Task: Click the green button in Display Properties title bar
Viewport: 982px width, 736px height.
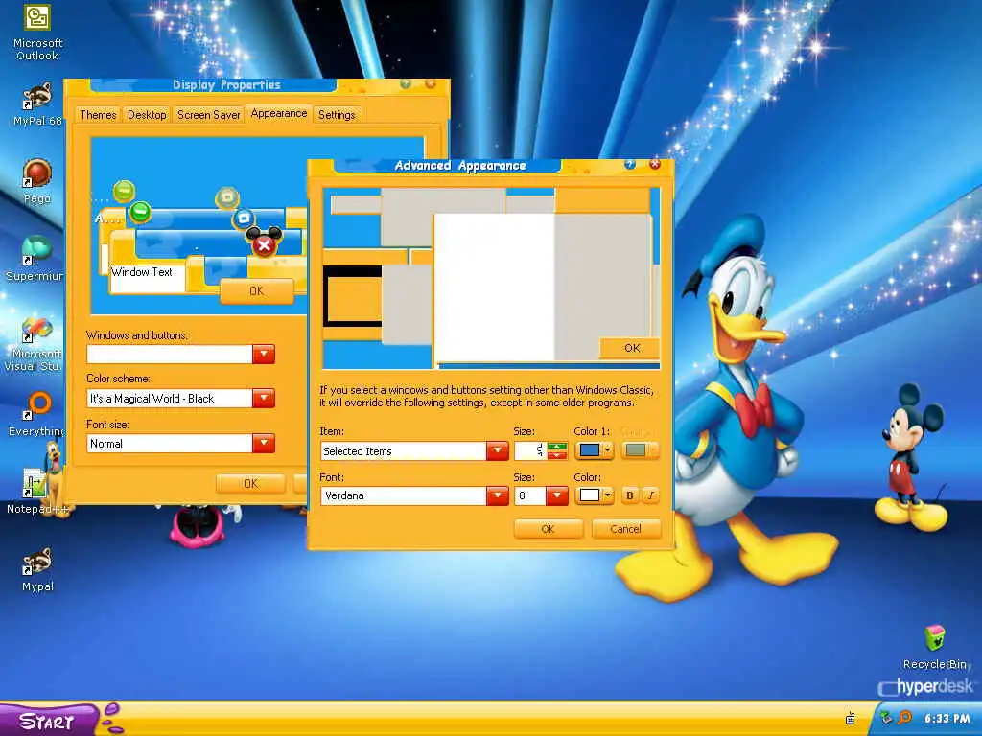Action: 406,84
